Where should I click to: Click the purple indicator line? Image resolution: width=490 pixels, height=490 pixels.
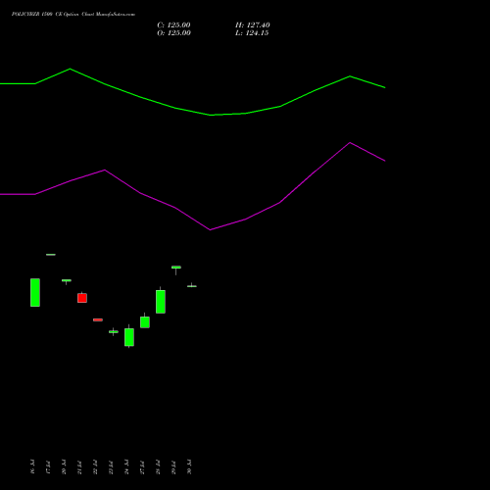211,229
